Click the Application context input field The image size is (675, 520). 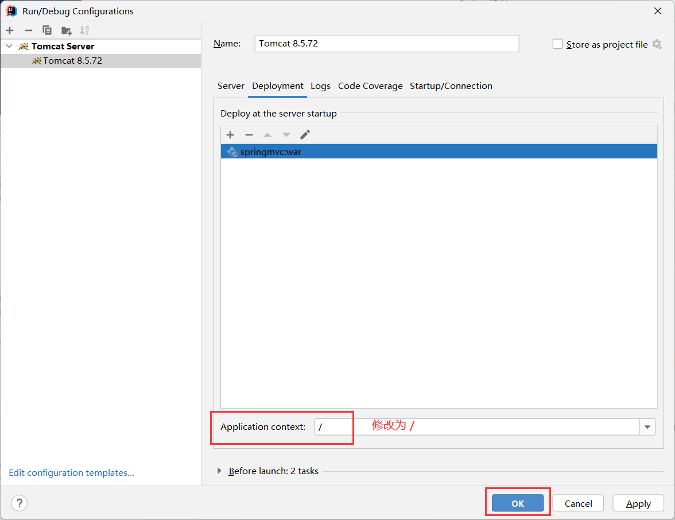point(476,427)
